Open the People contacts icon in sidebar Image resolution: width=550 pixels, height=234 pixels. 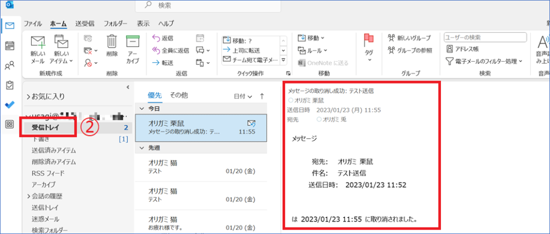tap(9, 66)
